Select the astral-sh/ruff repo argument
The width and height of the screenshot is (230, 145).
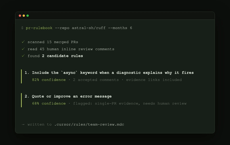tap(89, 28)
